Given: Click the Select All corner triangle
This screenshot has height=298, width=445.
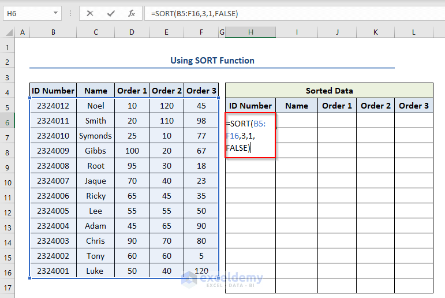Looking at the screenshot, I should (9, 32).
